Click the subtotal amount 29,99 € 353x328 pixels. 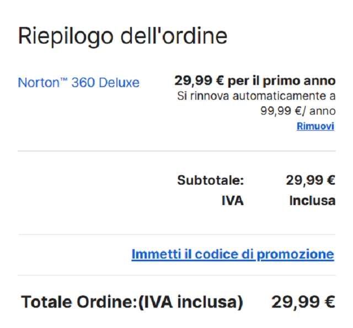click(x=311, y=181)
